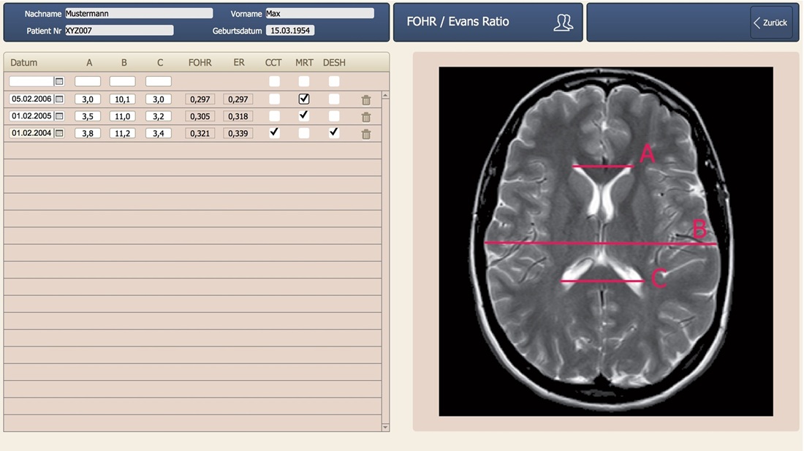Check CCT for the 01.02.2005 row
Viewport: 804px width, 451px height.
[x=274, y=115]
